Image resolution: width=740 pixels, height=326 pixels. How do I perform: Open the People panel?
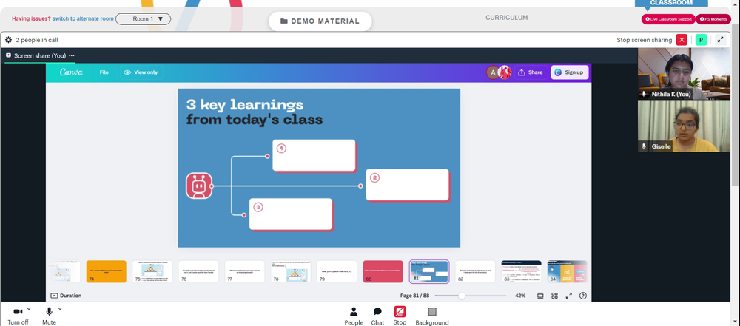click(x=354, y=316)
